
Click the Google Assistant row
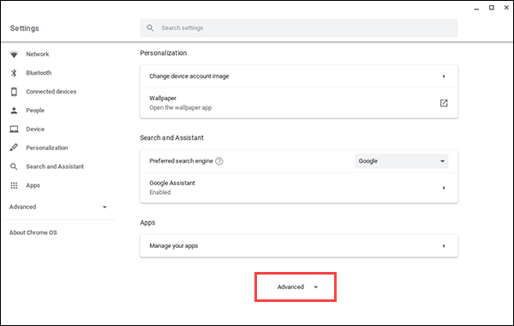[299, 188]
